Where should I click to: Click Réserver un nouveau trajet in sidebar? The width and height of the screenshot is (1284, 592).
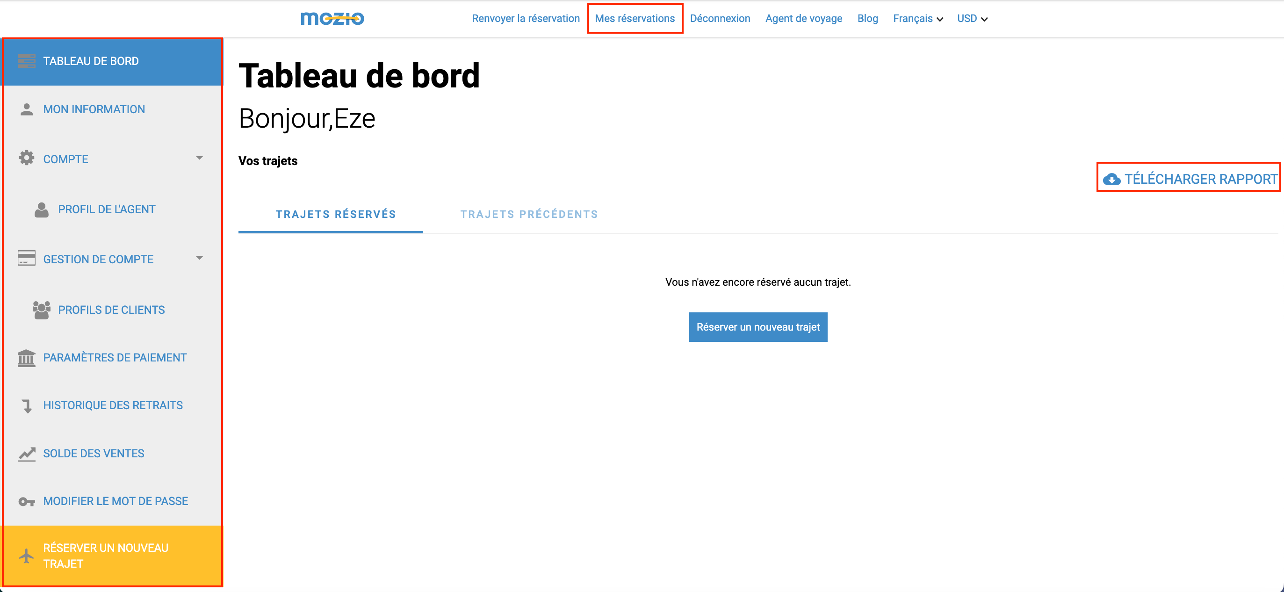[x=112, y=556]
